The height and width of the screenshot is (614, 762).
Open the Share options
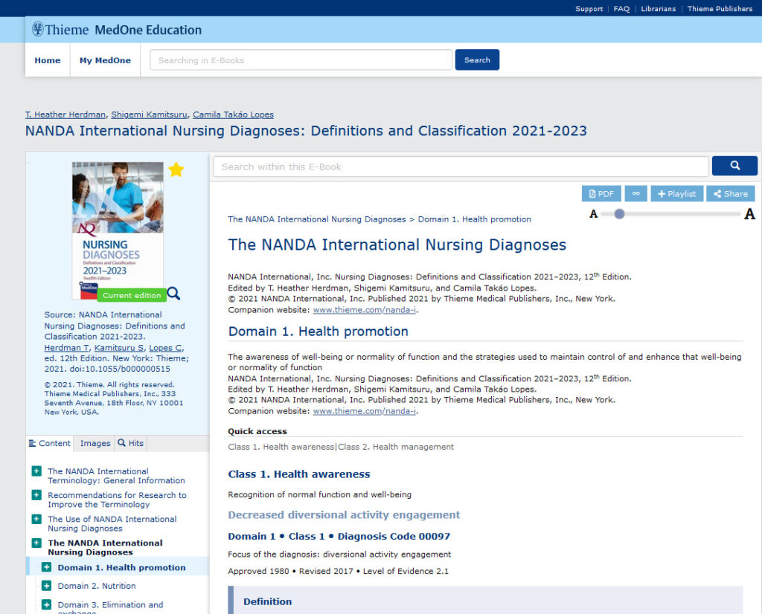(730, 193)
